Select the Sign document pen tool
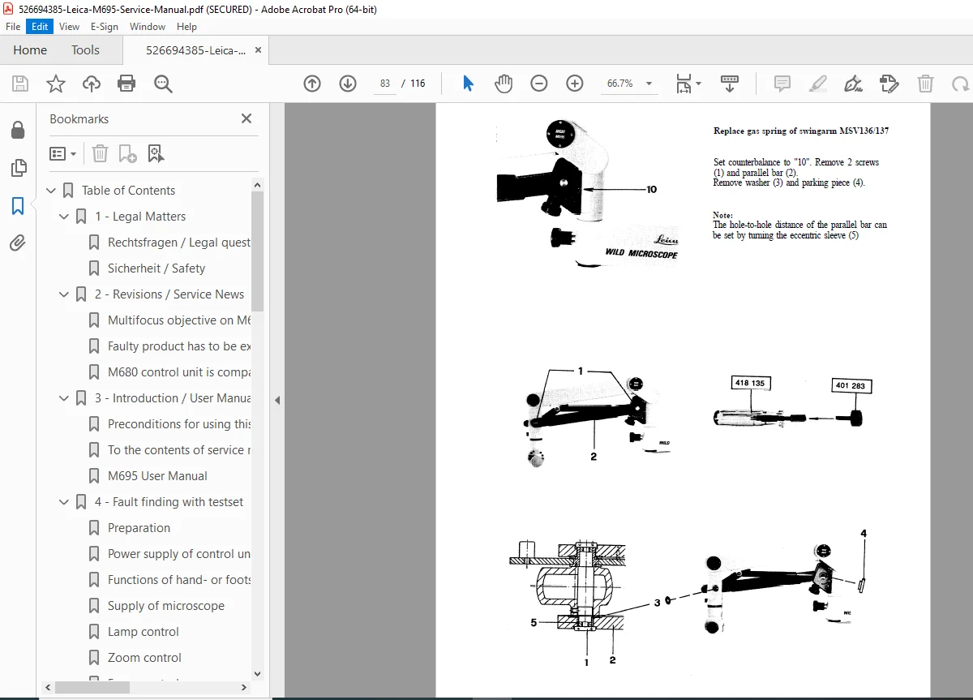This screenshot has height=700, width=973. (x=853, y=84)
